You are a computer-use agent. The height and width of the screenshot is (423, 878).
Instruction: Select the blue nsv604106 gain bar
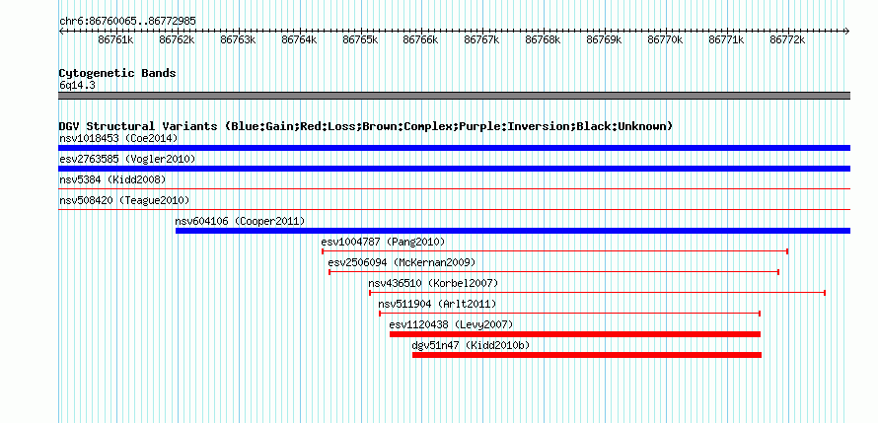click(x=513, y=231)
